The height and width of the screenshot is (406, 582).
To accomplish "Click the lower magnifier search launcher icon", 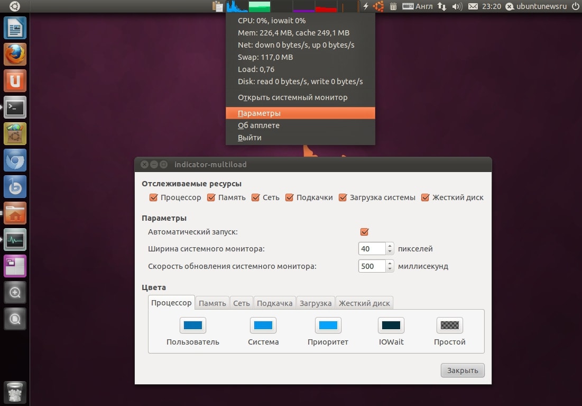I will (15, 319).
